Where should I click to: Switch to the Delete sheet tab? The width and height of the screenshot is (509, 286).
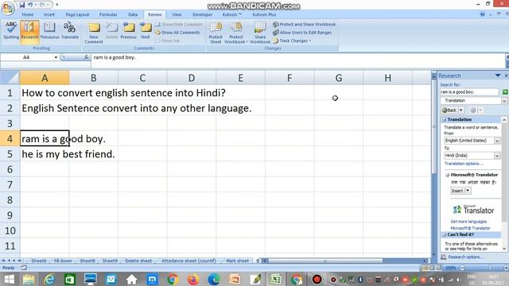(138, 261)
